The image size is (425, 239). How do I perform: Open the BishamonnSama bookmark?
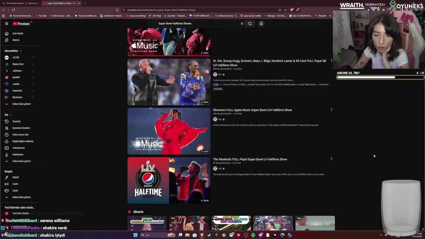tap(21, 16)
